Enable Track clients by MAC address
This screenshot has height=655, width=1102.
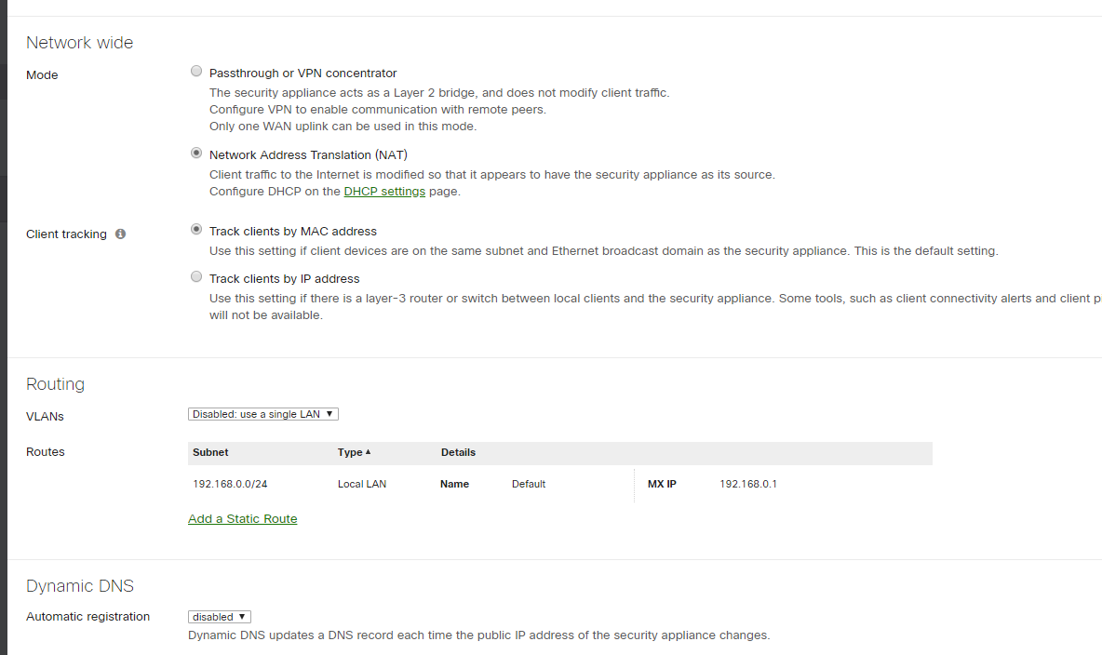(195, 229)
